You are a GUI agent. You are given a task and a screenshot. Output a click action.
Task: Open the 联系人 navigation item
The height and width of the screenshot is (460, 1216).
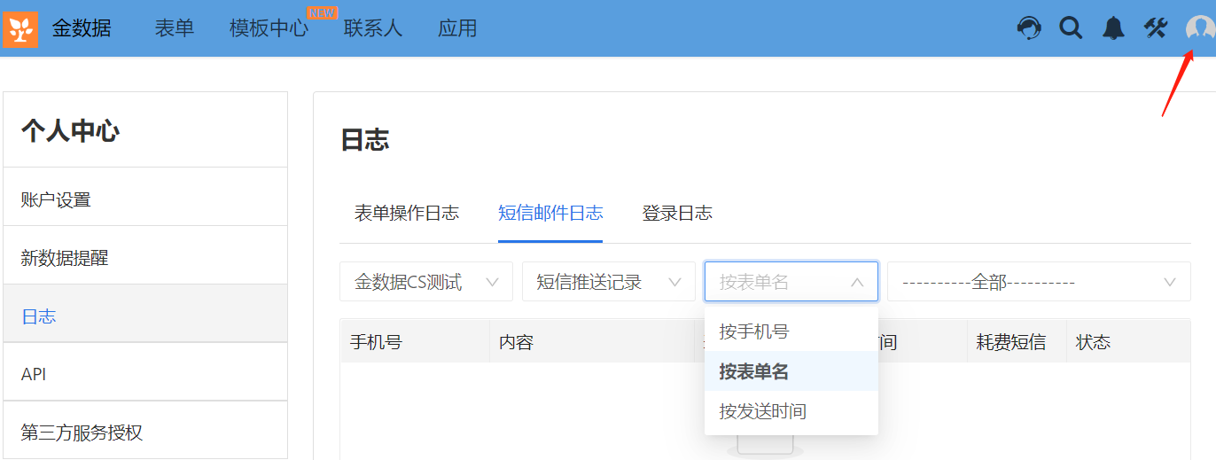pos(373,28)
